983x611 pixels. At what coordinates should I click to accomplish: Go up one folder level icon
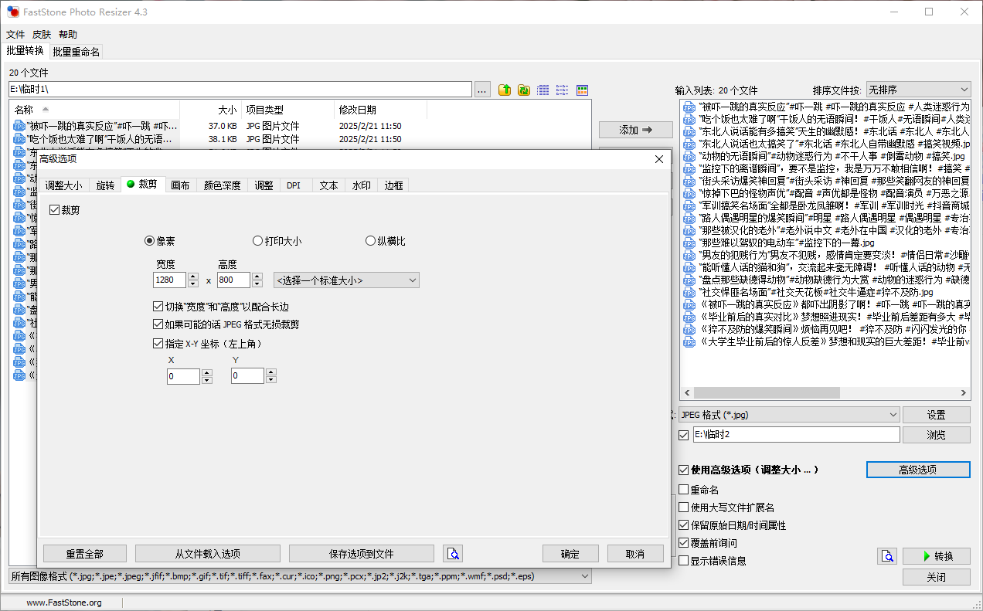click(505, 90)
